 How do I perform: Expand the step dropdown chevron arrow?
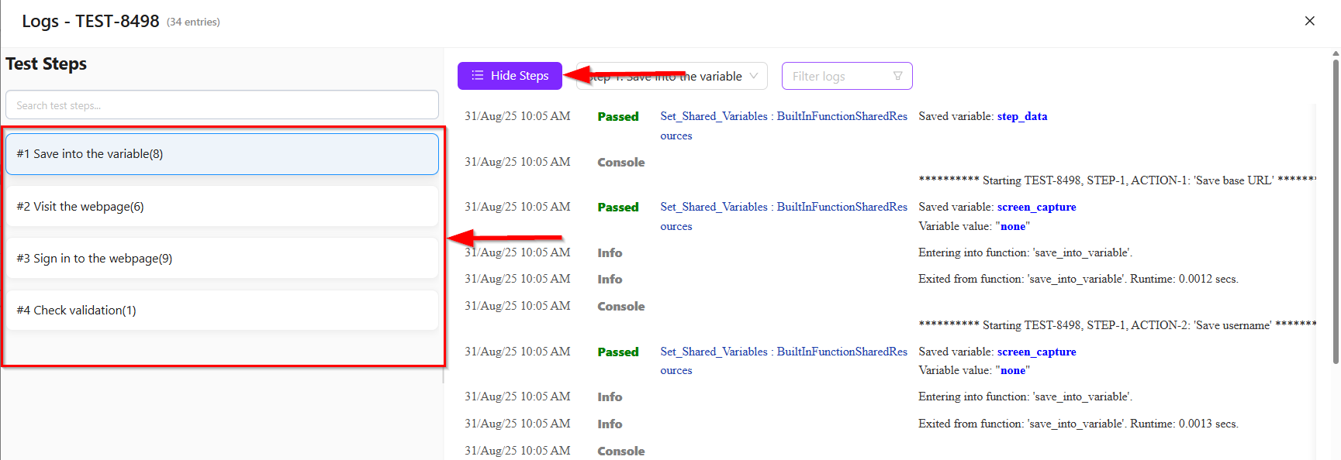[754, 76]
